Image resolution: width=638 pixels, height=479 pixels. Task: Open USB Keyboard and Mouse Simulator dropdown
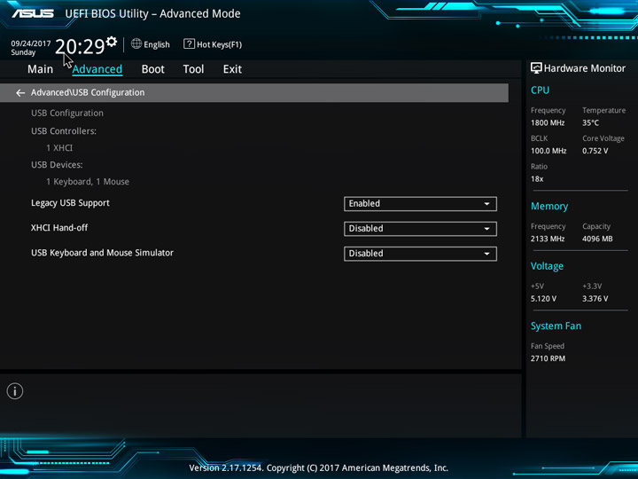420,254
